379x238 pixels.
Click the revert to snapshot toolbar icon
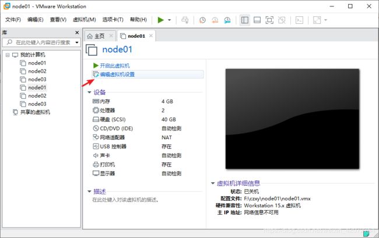(x=215, y=20)
